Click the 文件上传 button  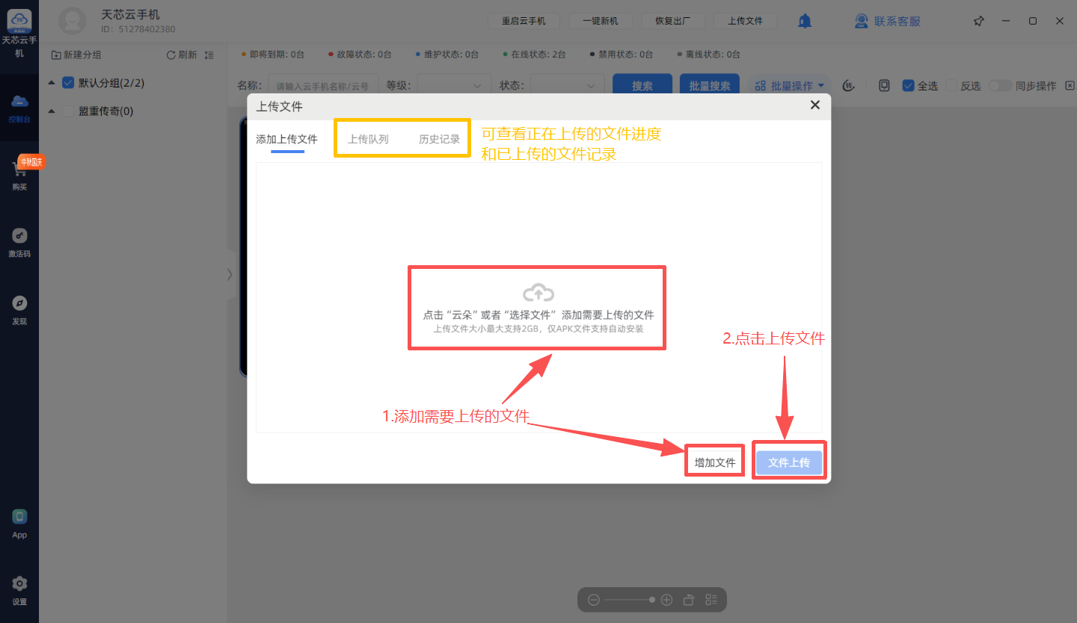[789, 462]
